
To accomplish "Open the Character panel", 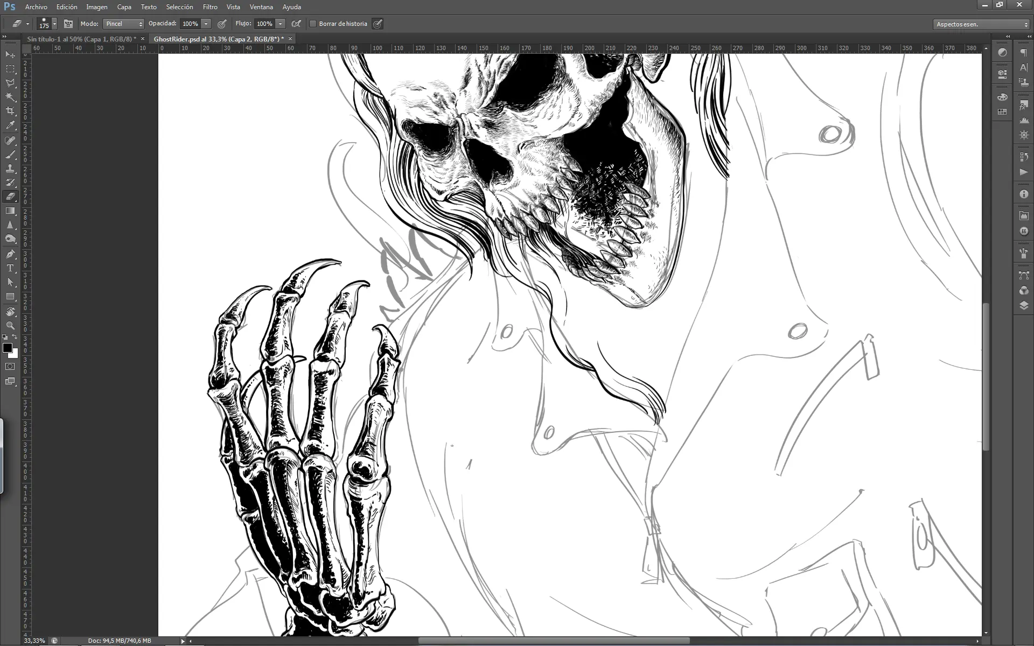I will [1024, 68].
